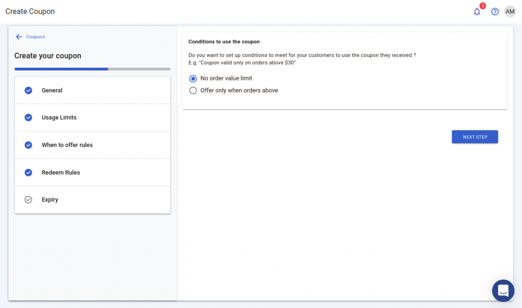Click the Conditions to use the coupon heading

click(224, 42)
